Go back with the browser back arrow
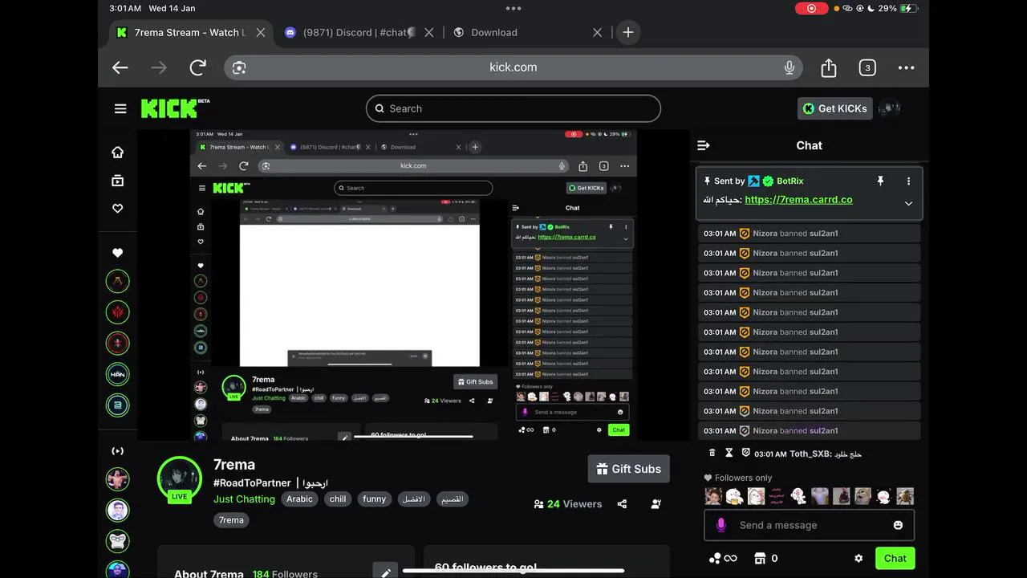The image size is (1027, 578). point(120,67)
